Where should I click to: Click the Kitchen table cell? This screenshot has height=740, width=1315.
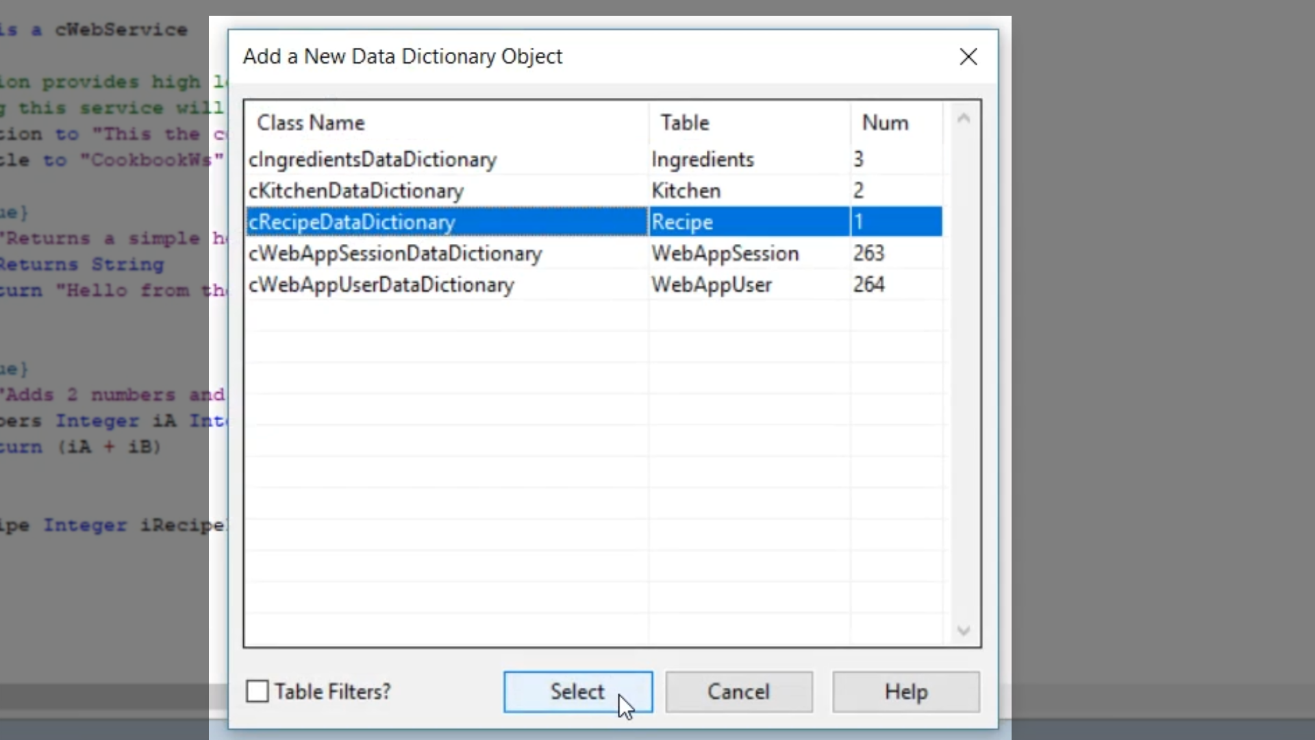coord(686,190)
